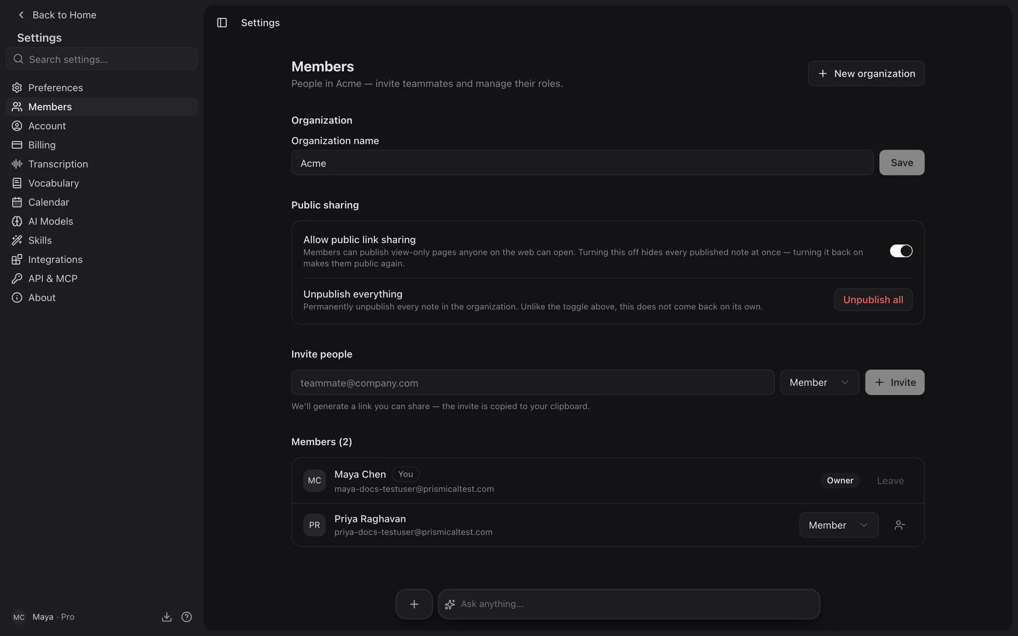Select Vocabulary in the sidebar
This screenshot has width=1018, height=636.
[102, 183]
